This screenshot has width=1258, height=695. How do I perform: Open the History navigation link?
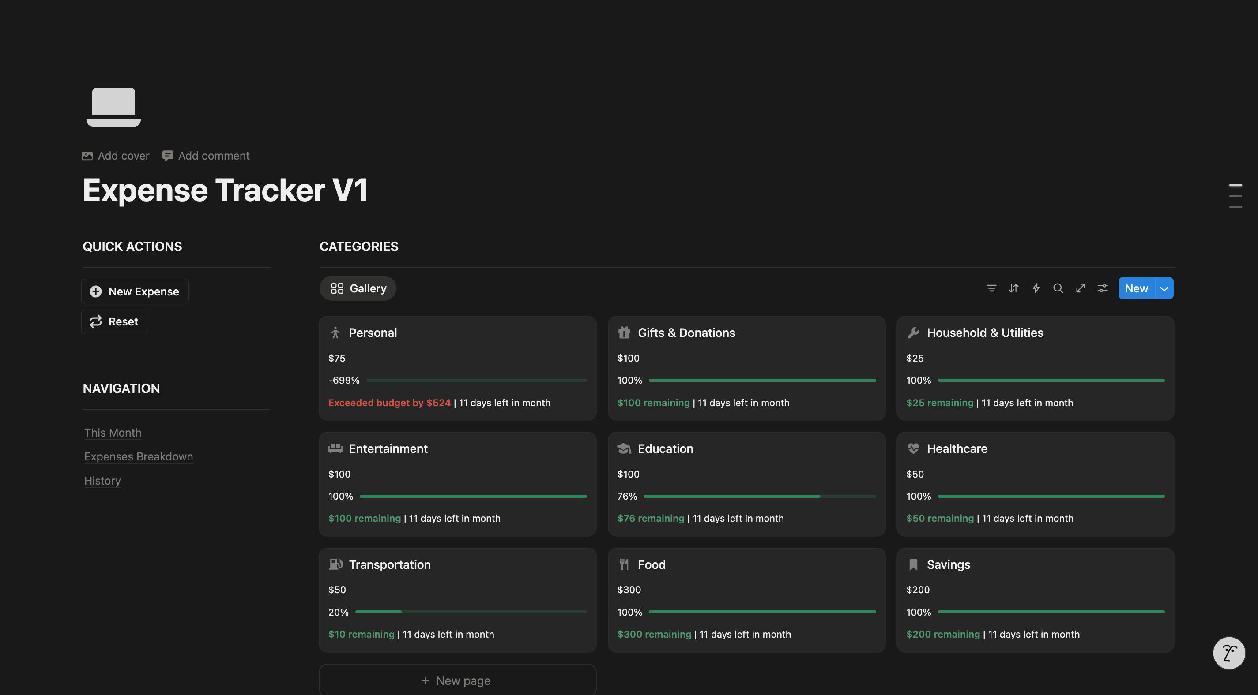click(x=102, y=481)
